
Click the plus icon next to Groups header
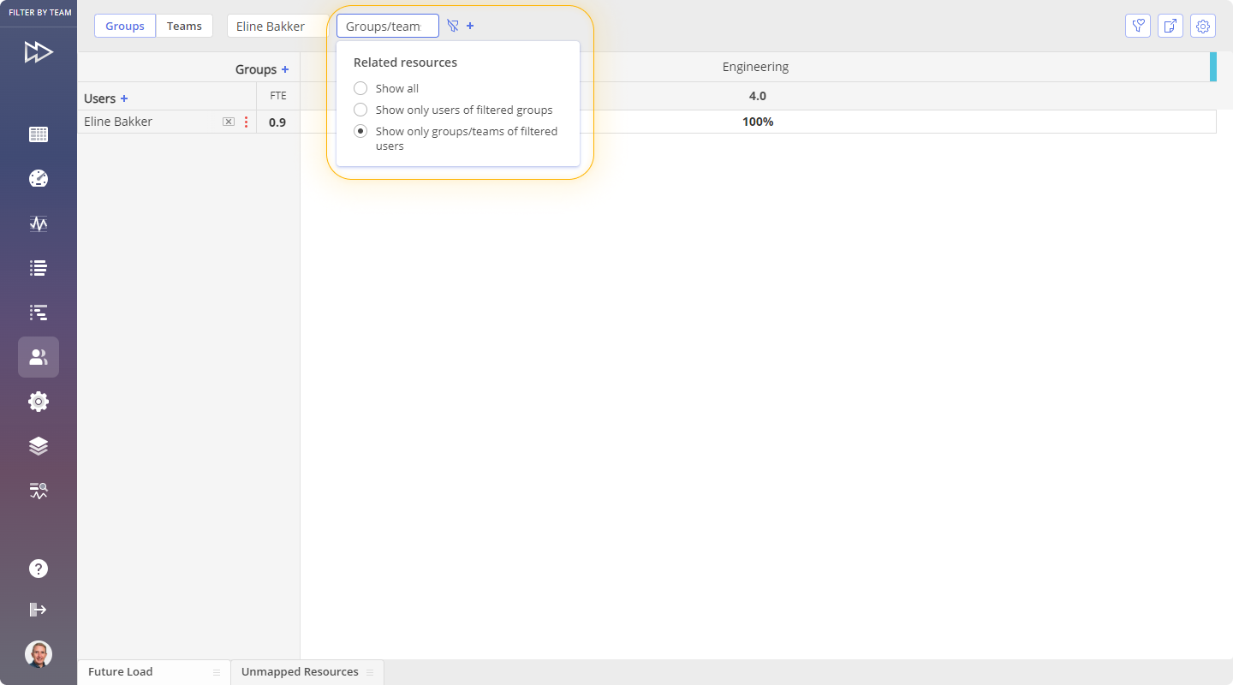coord(285,69)
